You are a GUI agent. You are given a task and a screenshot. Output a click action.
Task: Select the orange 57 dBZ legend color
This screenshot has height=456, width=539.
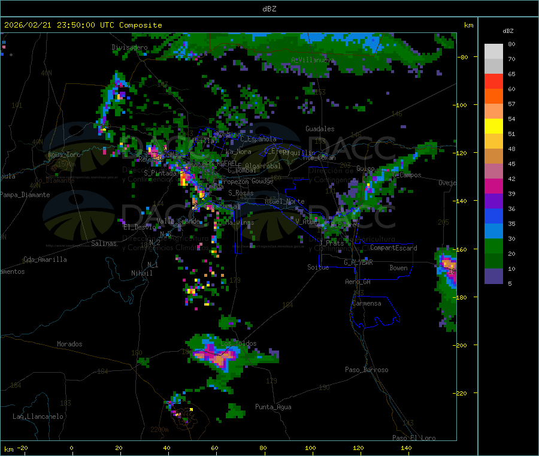493,96
